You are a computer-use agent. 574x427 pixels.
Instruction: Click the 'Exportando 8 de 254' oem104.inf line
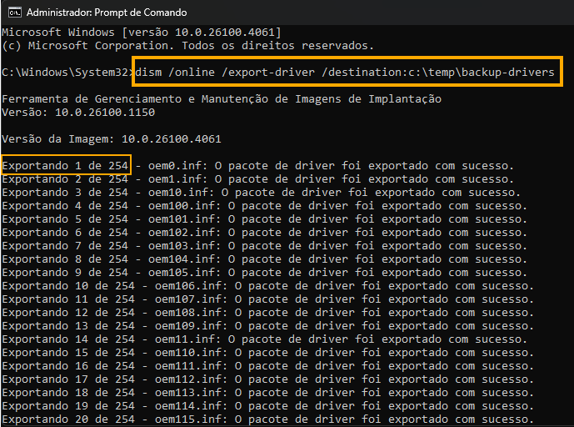coord(265,259)
